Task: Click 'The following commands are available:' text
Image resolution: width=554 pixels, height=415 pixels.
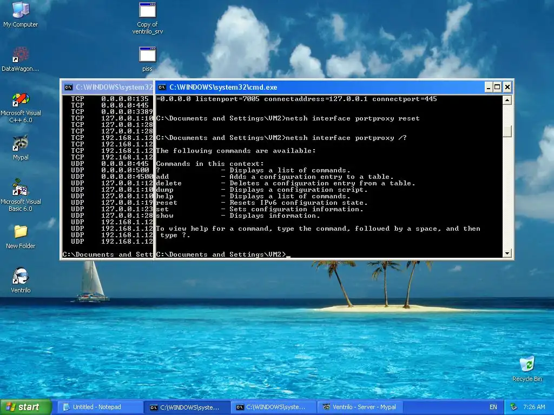Action: coord(236,151)
